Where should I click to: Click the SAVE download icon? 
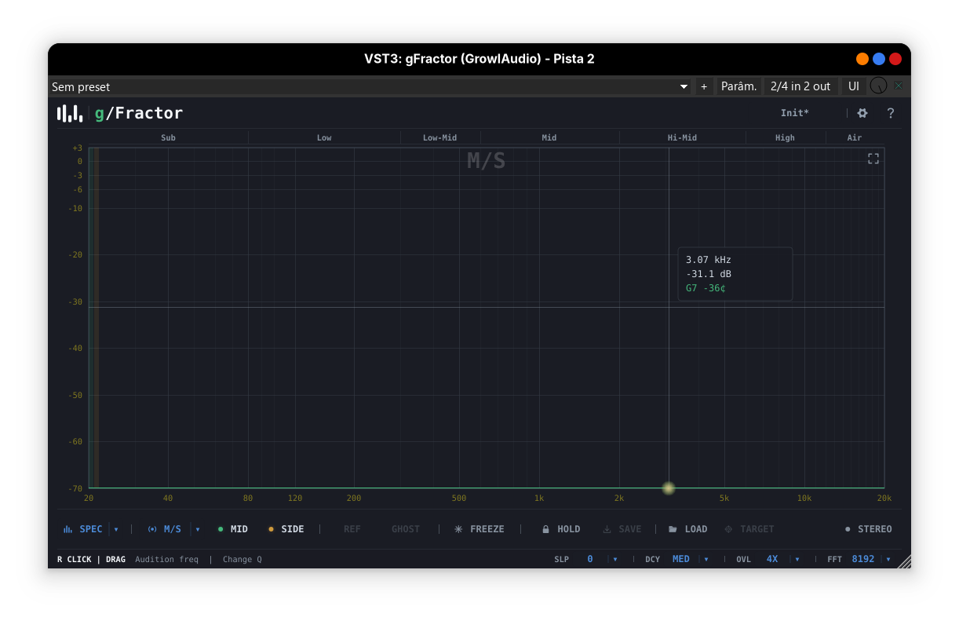(x=607, y=529)
